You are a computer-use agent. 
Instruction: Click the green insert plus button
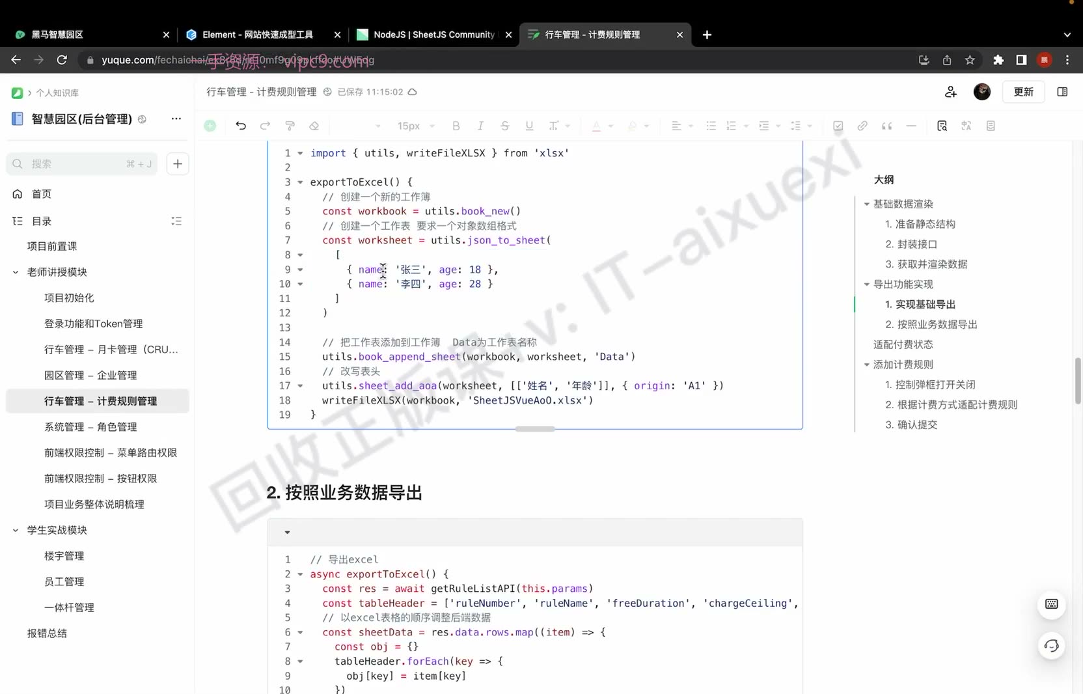(210, 126)
